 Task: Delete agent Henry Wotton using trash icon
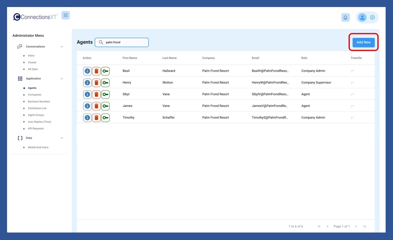click(x=96, y=83)
